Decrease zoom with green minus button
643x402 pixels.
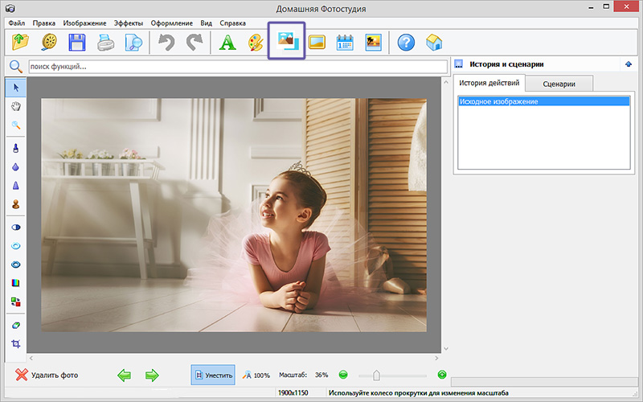pos(343,375)
